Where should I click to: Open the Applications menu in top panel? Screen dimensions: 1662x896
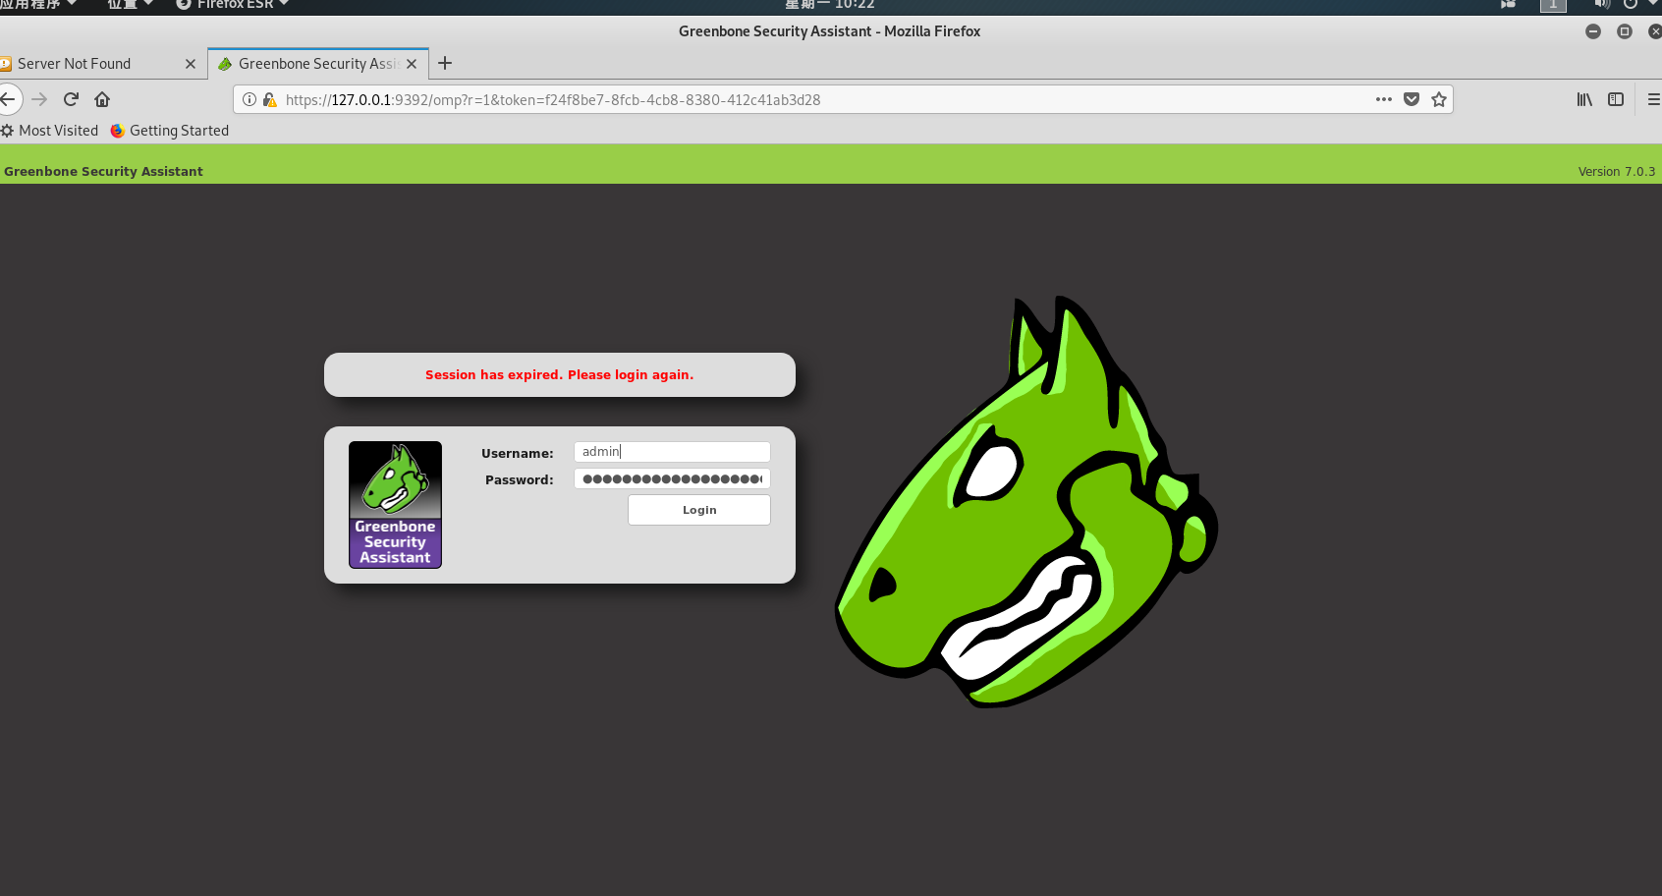pos(37,4)
